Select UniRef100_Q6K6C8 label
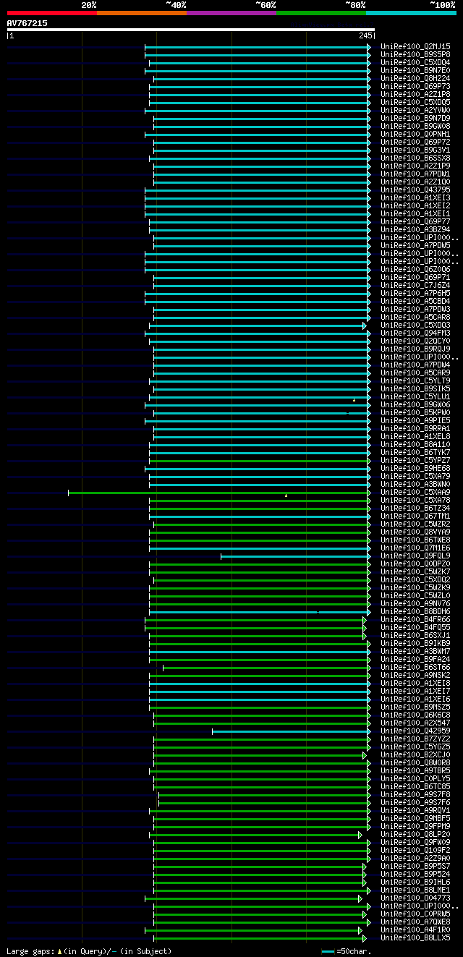 tap(415, 715)
